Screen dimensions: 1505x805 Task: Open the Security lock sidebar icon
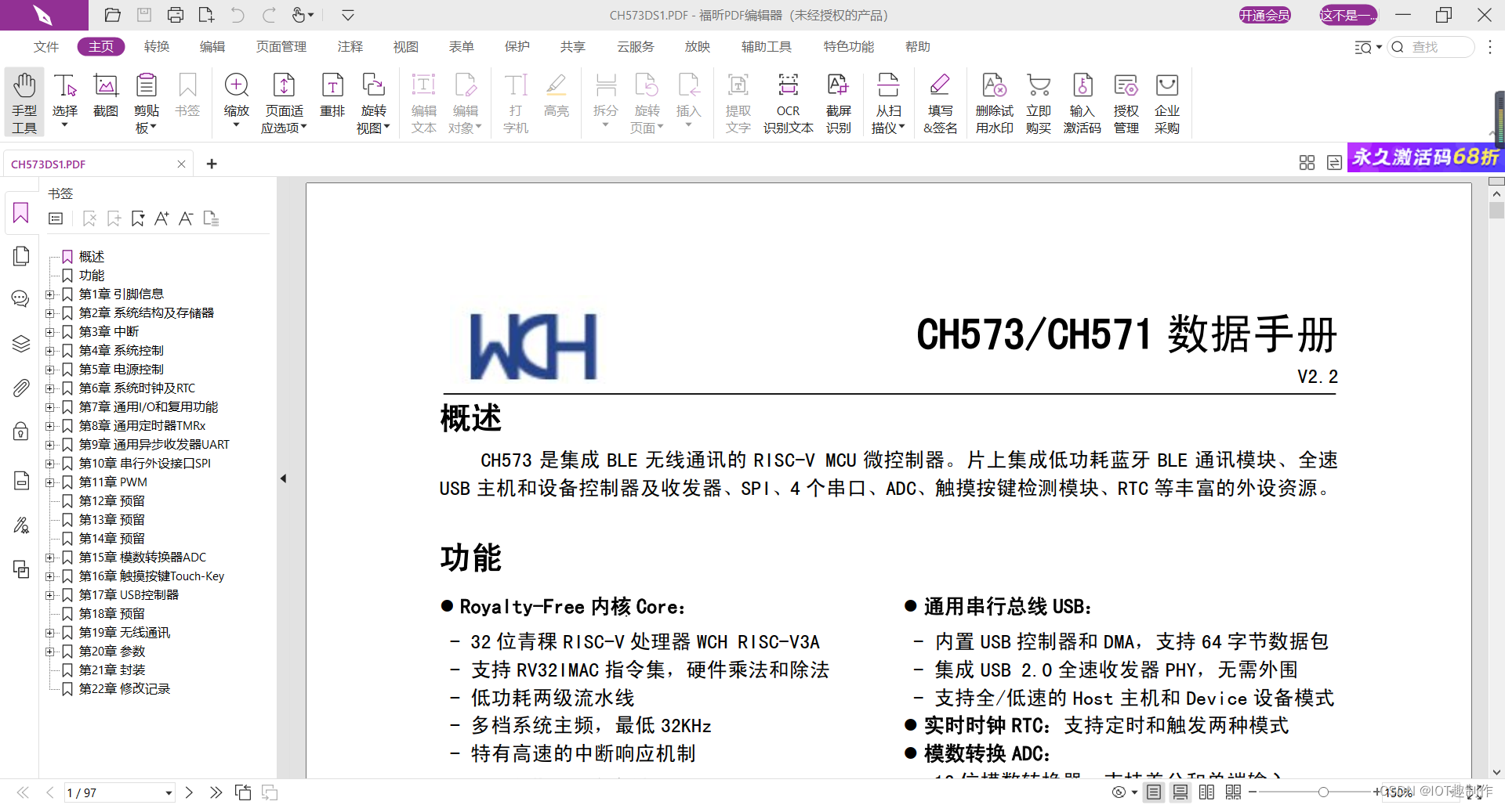(21, 431)
